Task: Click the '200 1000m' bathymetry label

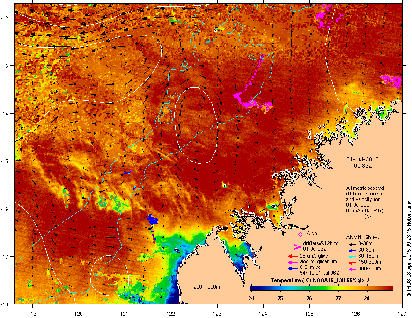Action: pos(206,287)
